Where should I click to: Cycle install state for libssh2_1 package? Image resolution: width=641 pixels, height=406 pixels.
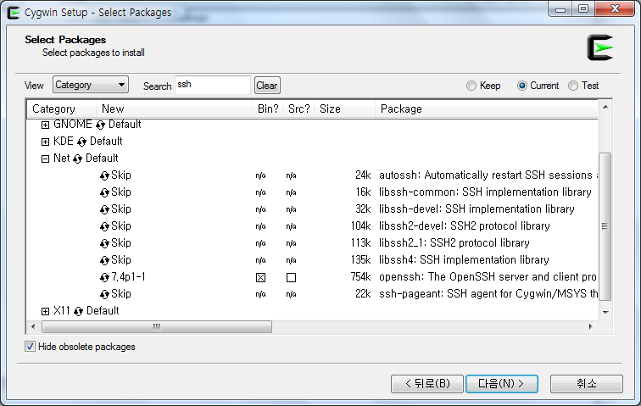point(104,243)
